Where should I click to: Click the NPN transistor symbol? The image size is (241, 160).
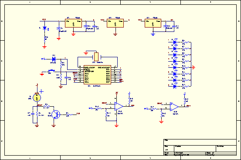[56, 115]
